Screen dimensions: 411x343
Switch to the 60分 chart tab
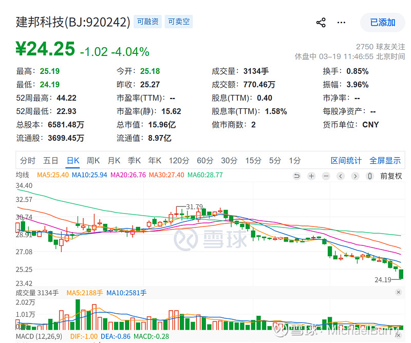tap(205, 160)
